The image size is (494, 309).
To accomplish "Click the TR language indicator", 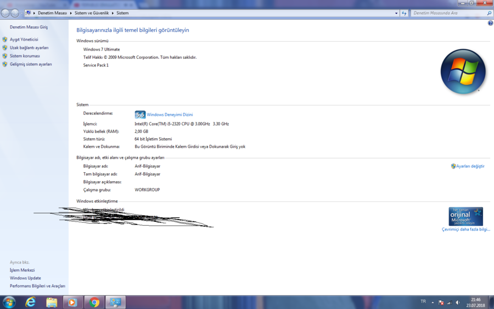I will point(423,301).
